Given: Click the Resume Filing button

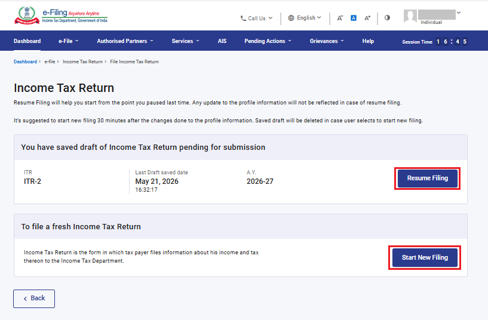Looking at the screenshot, I should (x=428, y=178).
